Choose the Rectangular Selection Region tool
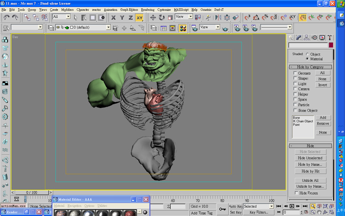The image size is (345, 216). pos(92,17)
